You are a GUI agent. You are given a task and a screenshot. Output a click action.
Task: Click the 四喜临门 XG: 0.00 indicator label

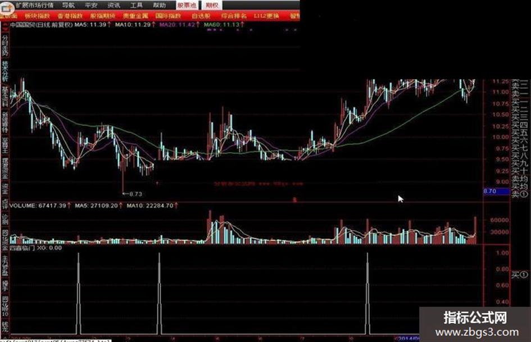coord(35,248)
